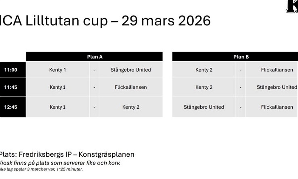Click Kenty 2 in Plan A's 12:45 match
298x179 pixels.
131,107
